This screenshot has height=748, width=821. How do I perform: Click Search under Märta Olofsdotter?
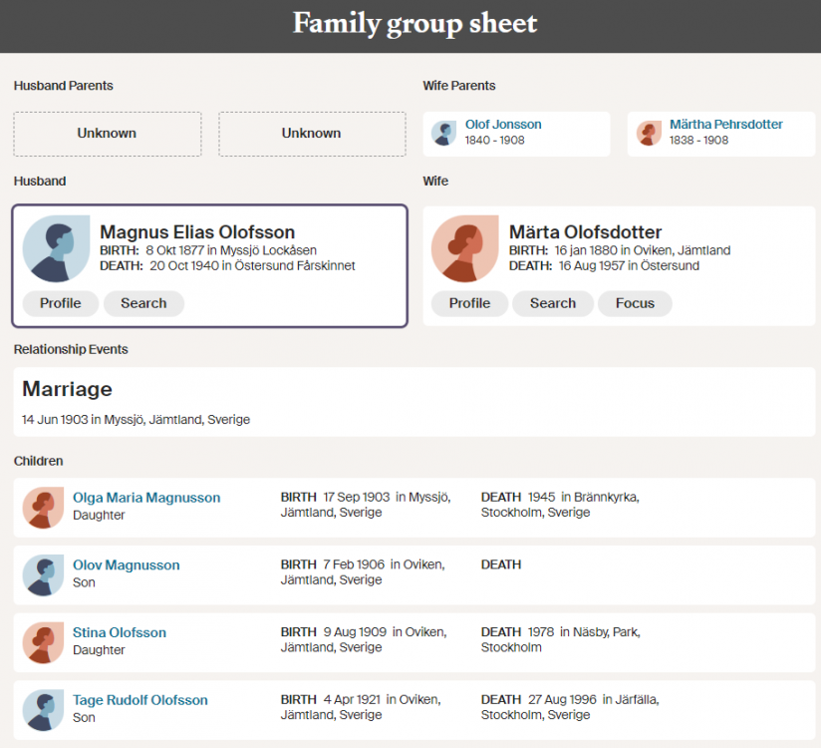coord(553,303)
